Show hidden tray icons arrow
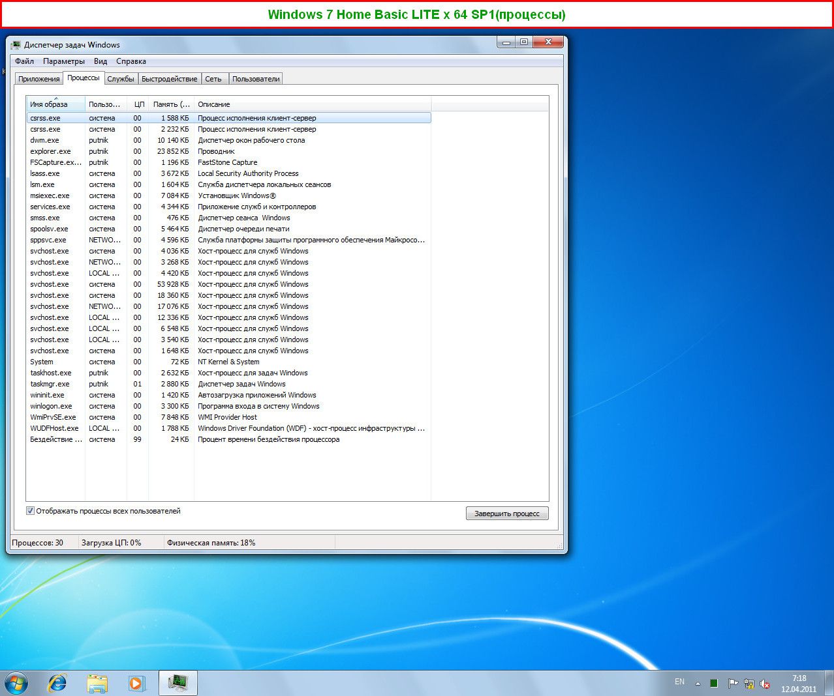 (698, 684)
